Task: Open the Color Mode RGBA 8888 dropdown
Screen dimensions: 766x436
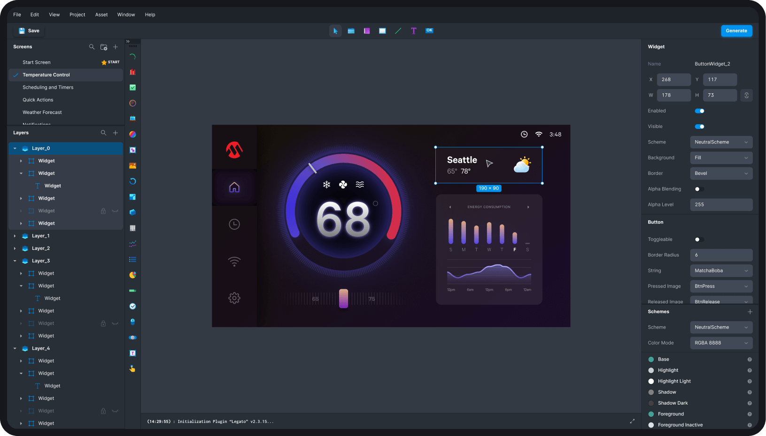Action: point(721,343)
